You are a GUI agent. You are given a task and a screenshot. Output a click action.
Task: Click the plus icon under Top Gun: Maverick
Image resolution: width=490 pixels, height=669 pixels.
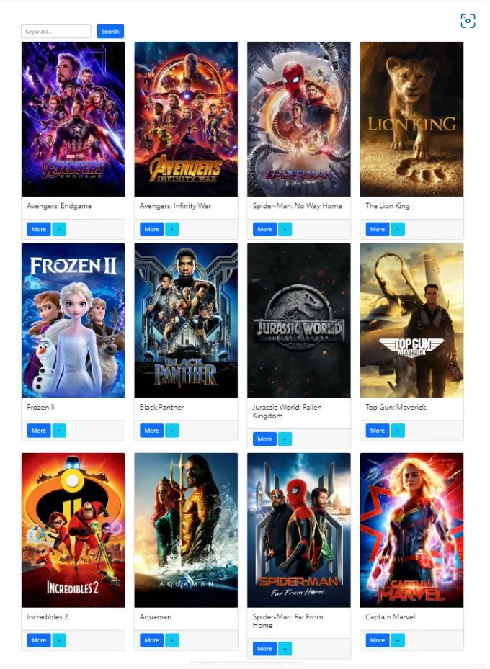coord(398,431)
